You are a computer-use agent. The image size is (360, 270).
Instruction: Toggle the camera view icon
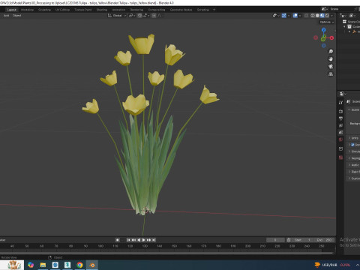pyautogui.click(x=331, y=67)
